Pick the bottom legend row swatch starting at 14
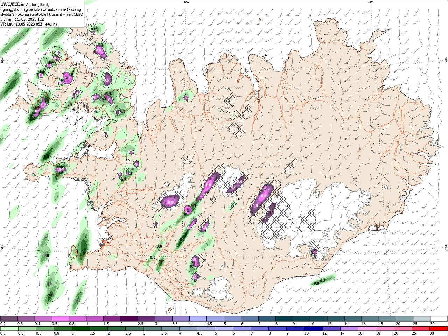448x336 pixels. click(x=349, y=329)
